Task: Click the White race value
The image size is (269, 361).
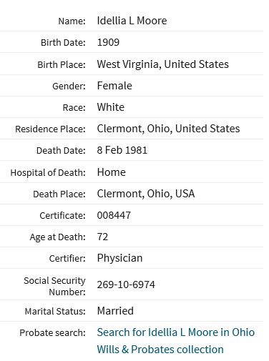Action: [111, 107]
